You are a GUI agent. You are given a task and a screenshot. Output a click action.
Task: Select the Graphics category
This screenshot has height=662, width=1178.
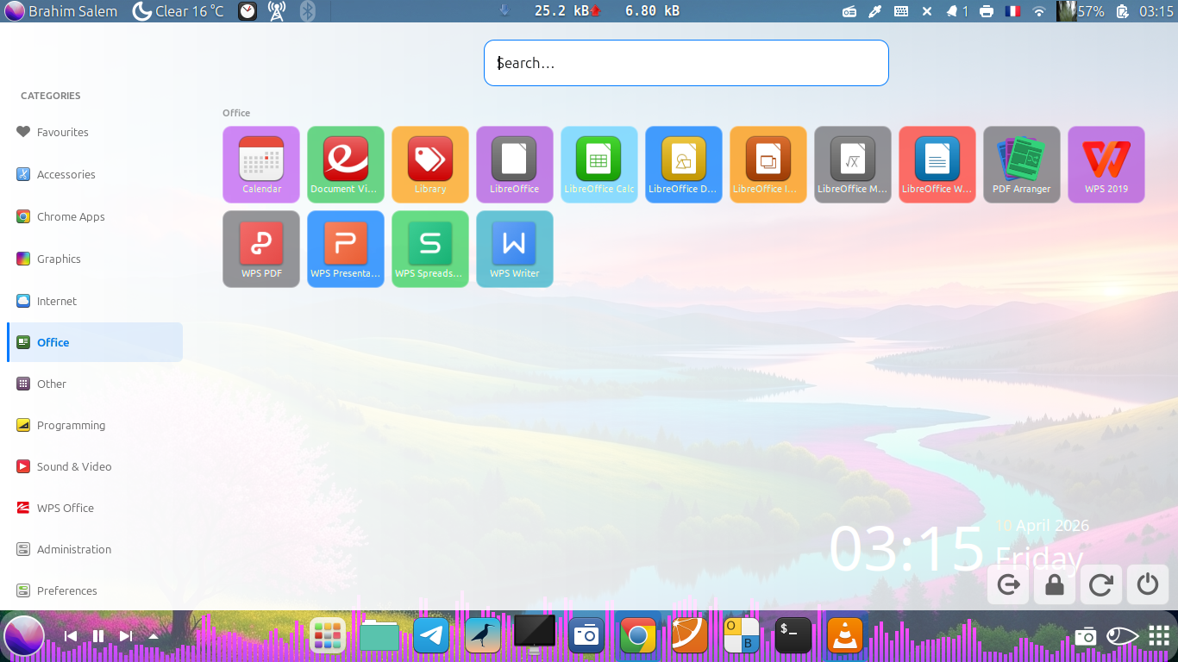point(95,259)
